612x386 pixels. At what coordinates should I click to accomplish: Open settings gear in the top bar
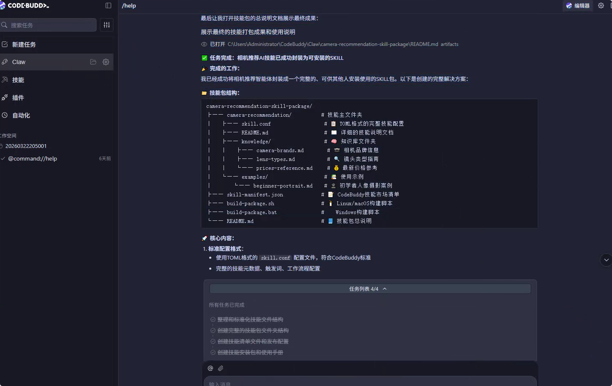pyautogui.click(x=601, y=5)
